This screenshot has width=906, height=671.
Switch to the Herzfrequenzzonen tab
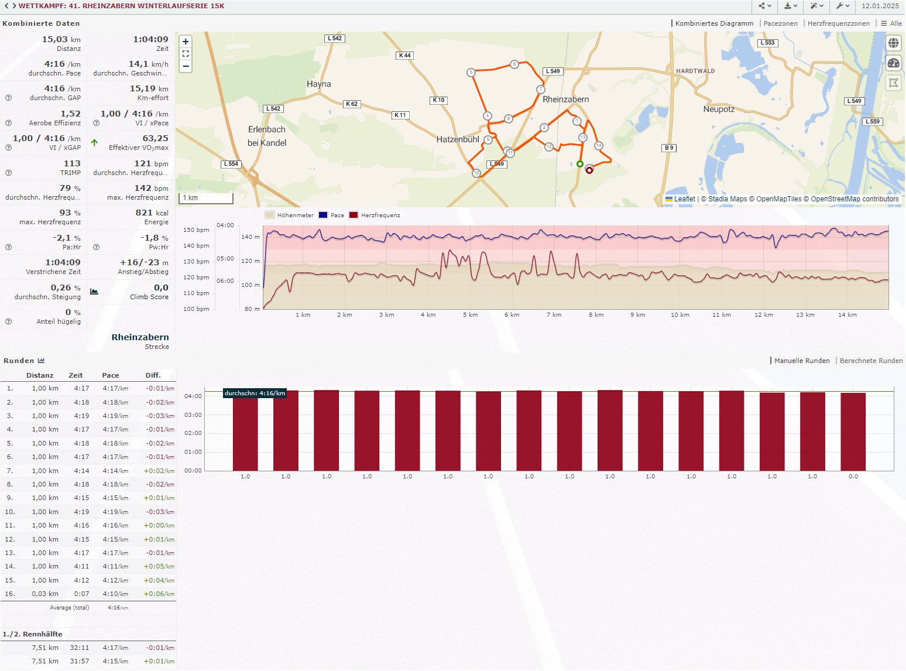pos(838,23)
